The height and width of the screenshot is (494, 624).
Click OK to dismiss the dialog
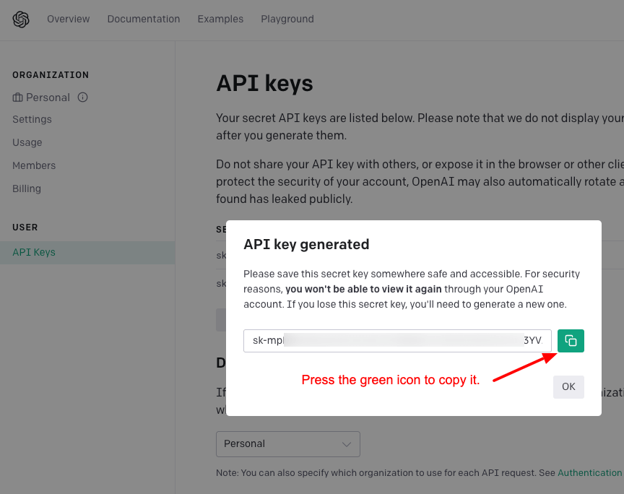pyautogui.click(x=568, y=387)
